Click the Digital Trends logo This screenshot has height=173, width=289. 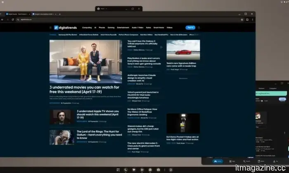click(65, 28)
